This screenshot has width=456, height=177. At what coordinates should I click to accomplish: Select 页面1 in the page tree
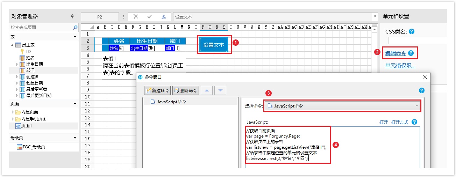pos(27,126)
